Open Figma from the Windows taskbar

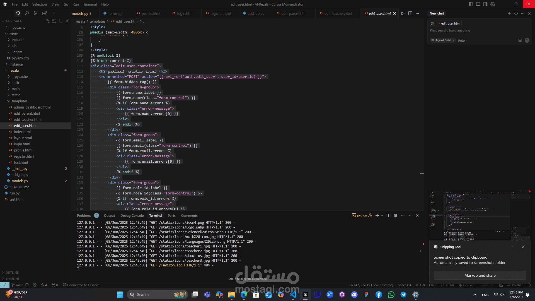(x=367, y=295)
